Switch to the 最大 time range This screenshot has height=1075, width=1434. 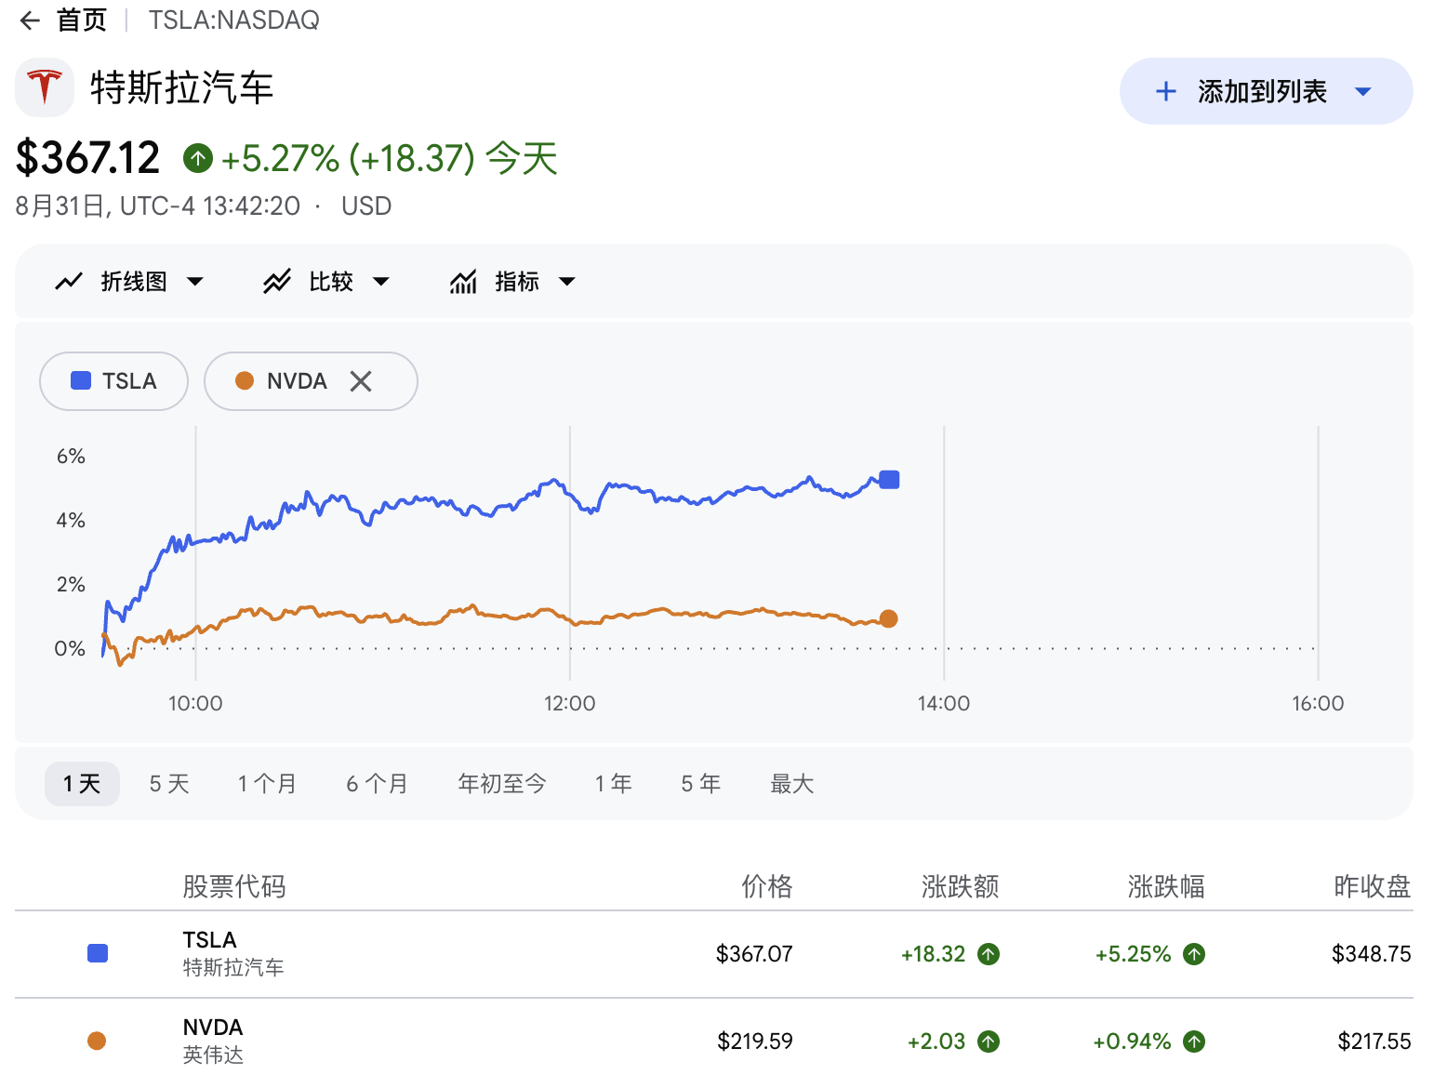(x=792, y=784)
